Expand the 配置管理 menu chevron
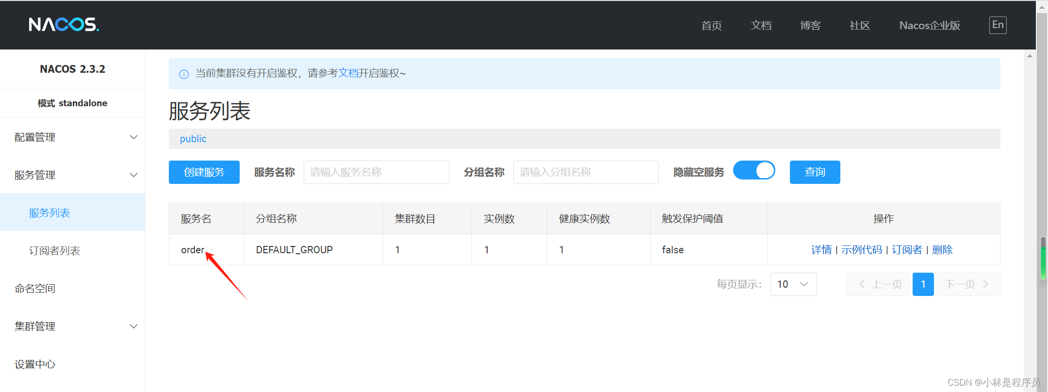 pyautogui.click(x=133, y=137)
